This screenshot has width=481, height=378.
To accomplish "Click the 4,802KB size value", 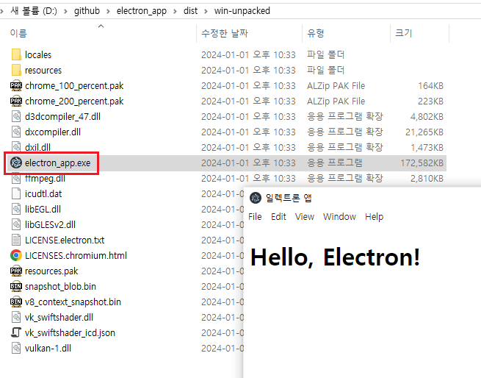I will [x=427, y=116].
